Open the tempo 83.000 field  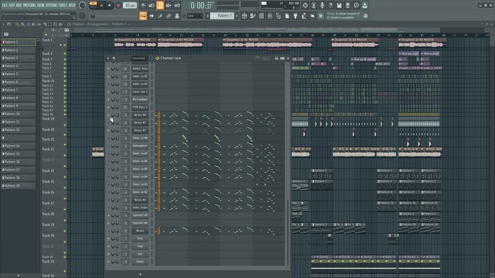coord(130,5)
